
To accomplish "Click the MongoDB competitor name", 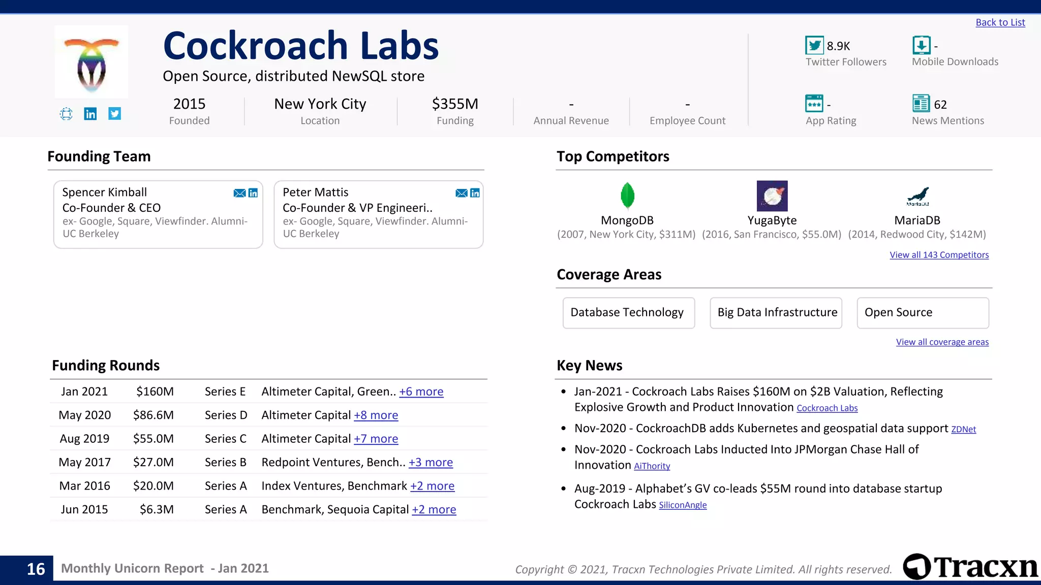I will [x=627, y=220].
